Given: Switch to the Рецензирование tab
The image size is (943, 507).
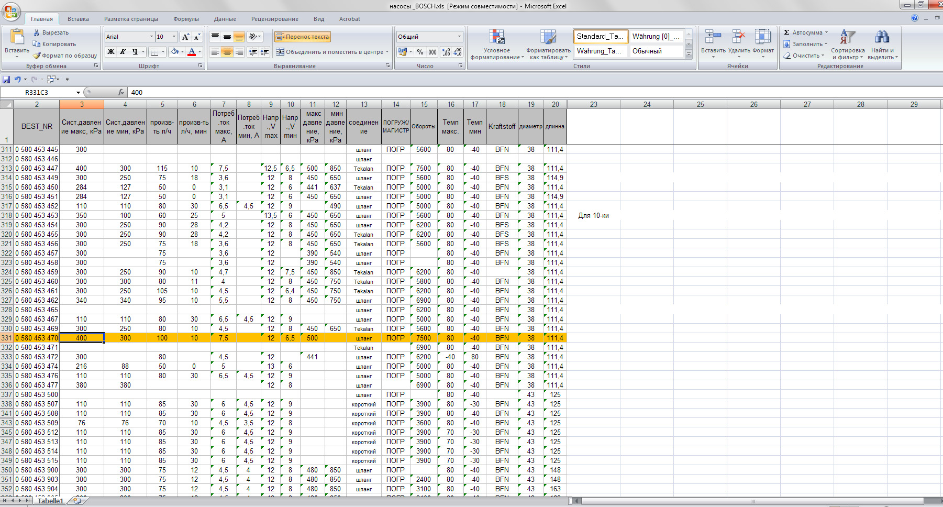Looking at the screenshot, I should [274, 19].
